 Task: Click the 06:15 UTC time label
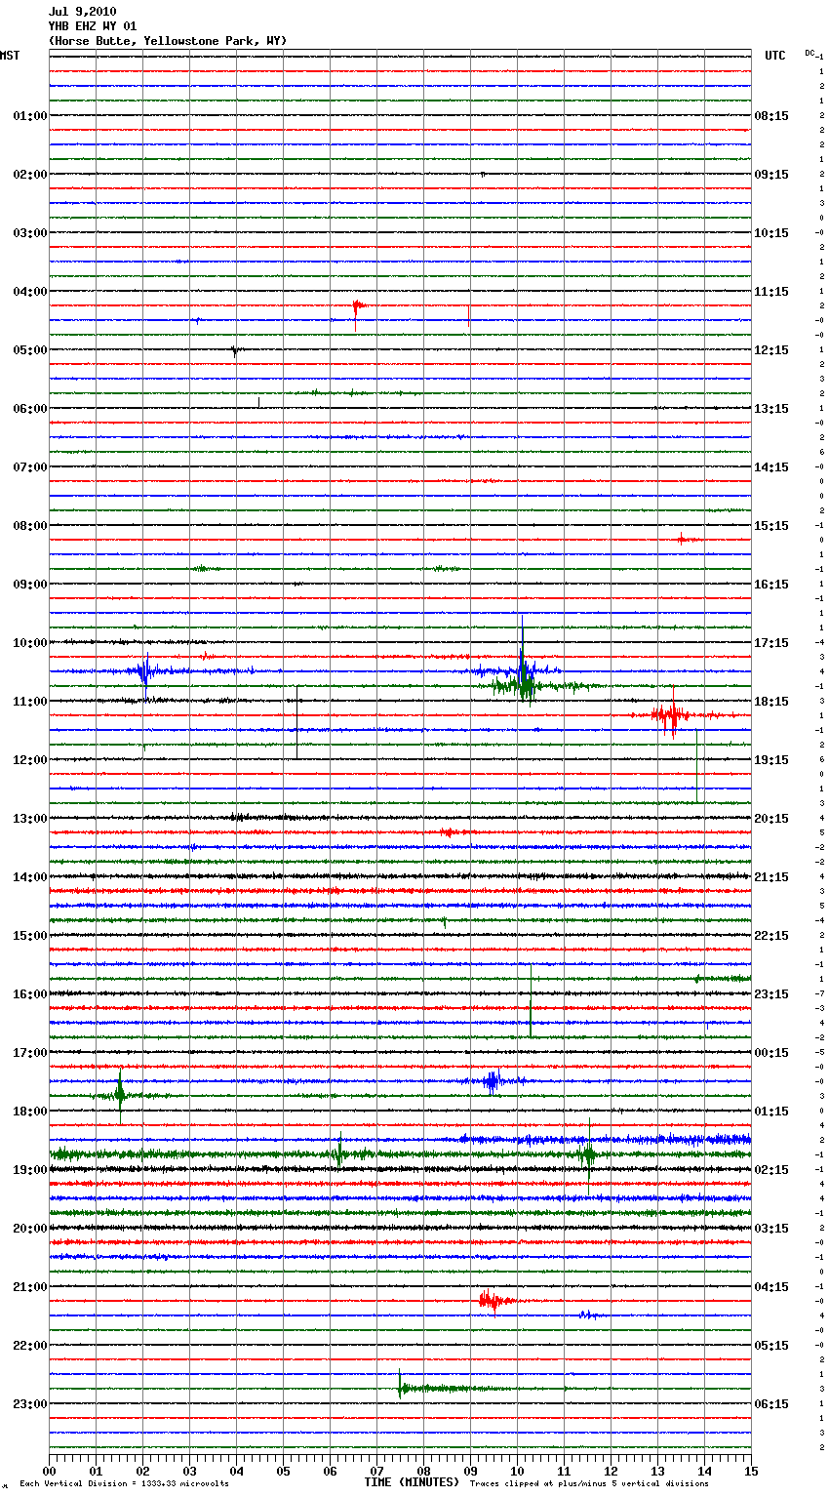coord(771,1404)
